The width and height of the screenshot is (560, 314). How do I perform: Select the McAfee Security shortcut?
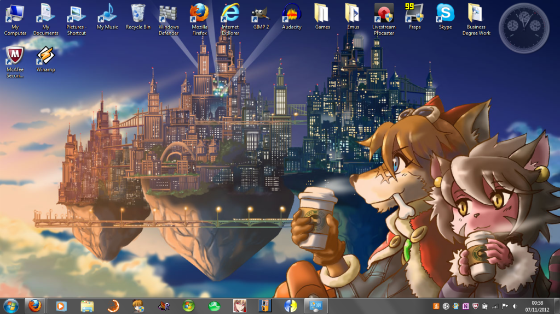pyautogui.click(x=15, y=62)
